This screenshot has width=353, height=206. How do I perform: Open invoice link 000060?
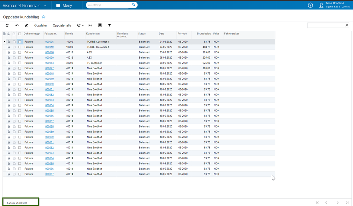pos(49,137)
